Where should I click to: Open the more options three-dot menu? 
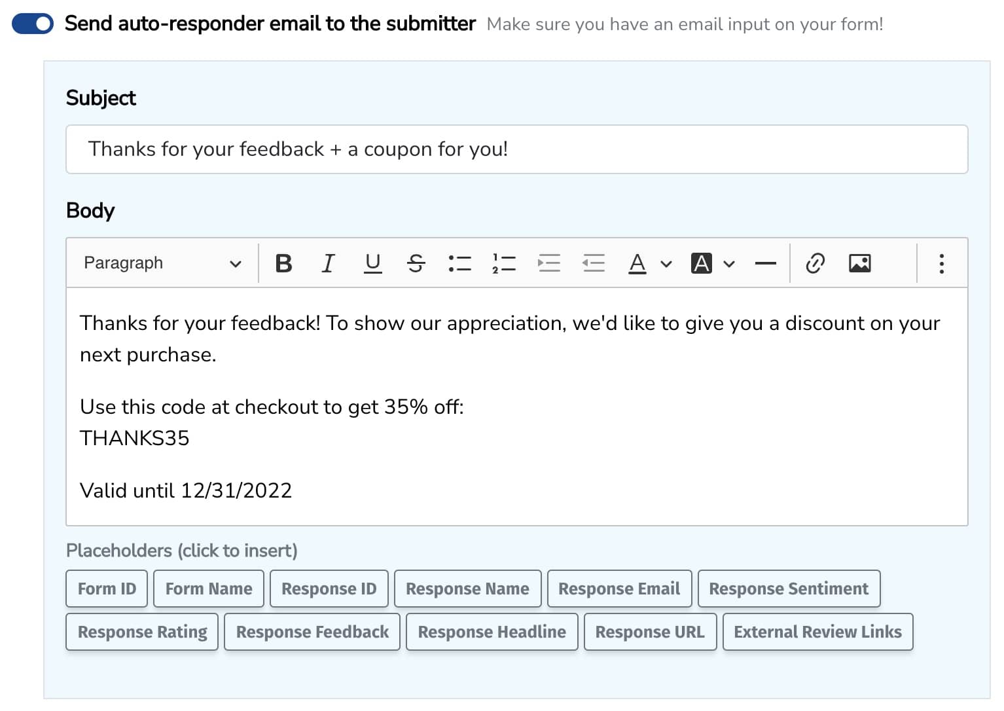[941, 263]
